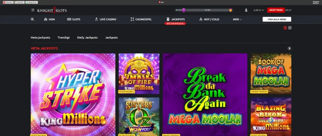The height and width of the screenshot is (136, 322).
Task: Click the 437 219 919,51 kr jackpot total
Action: coord(175,24)
